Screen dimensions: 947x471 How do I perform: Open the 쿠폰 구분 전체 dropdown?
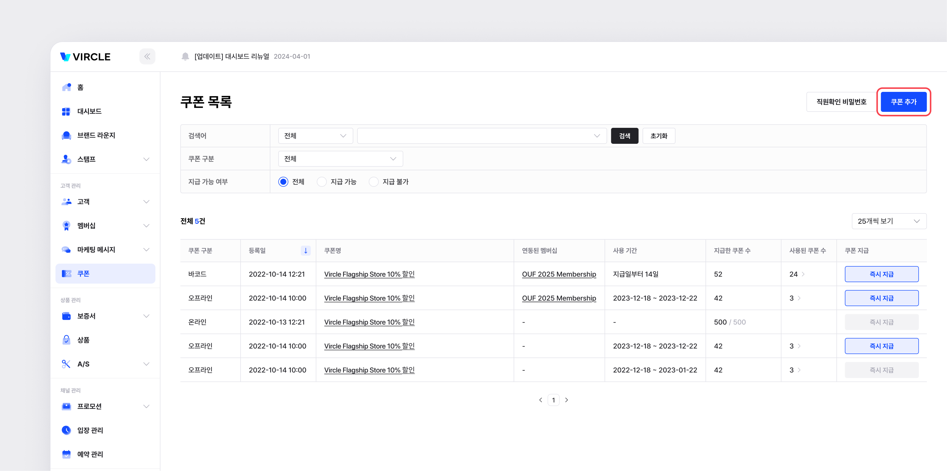(x=340, y=159)
